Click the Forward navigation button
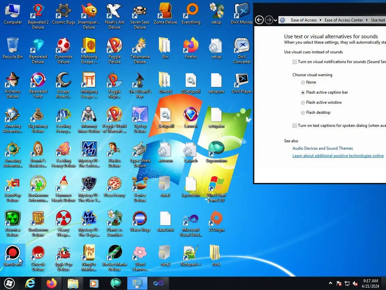386x290 pixels. [x=269, y=20]
